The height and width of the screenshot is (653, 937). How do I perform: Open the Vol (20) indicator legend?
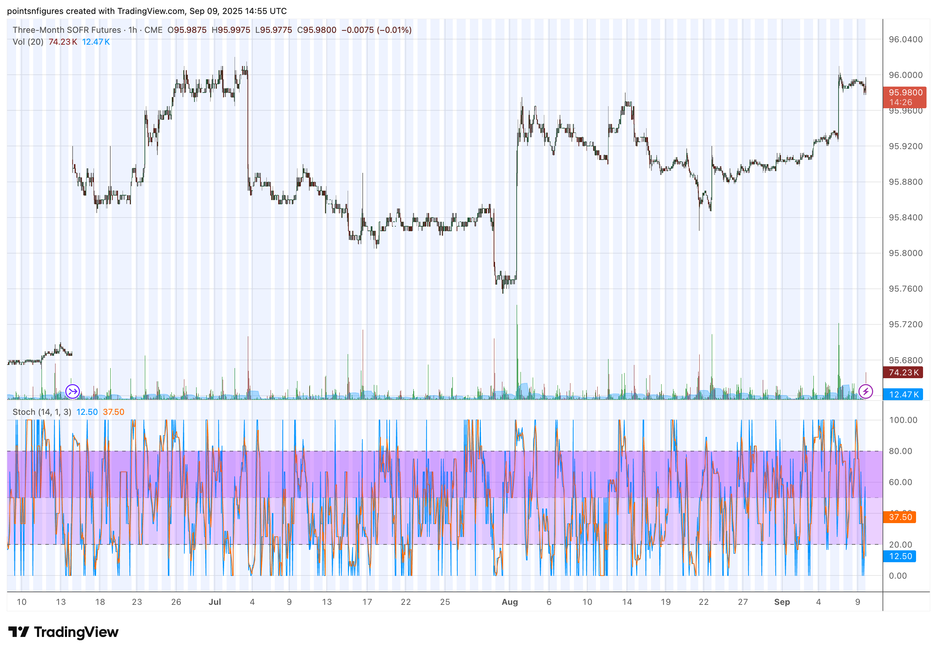(28, 42)
